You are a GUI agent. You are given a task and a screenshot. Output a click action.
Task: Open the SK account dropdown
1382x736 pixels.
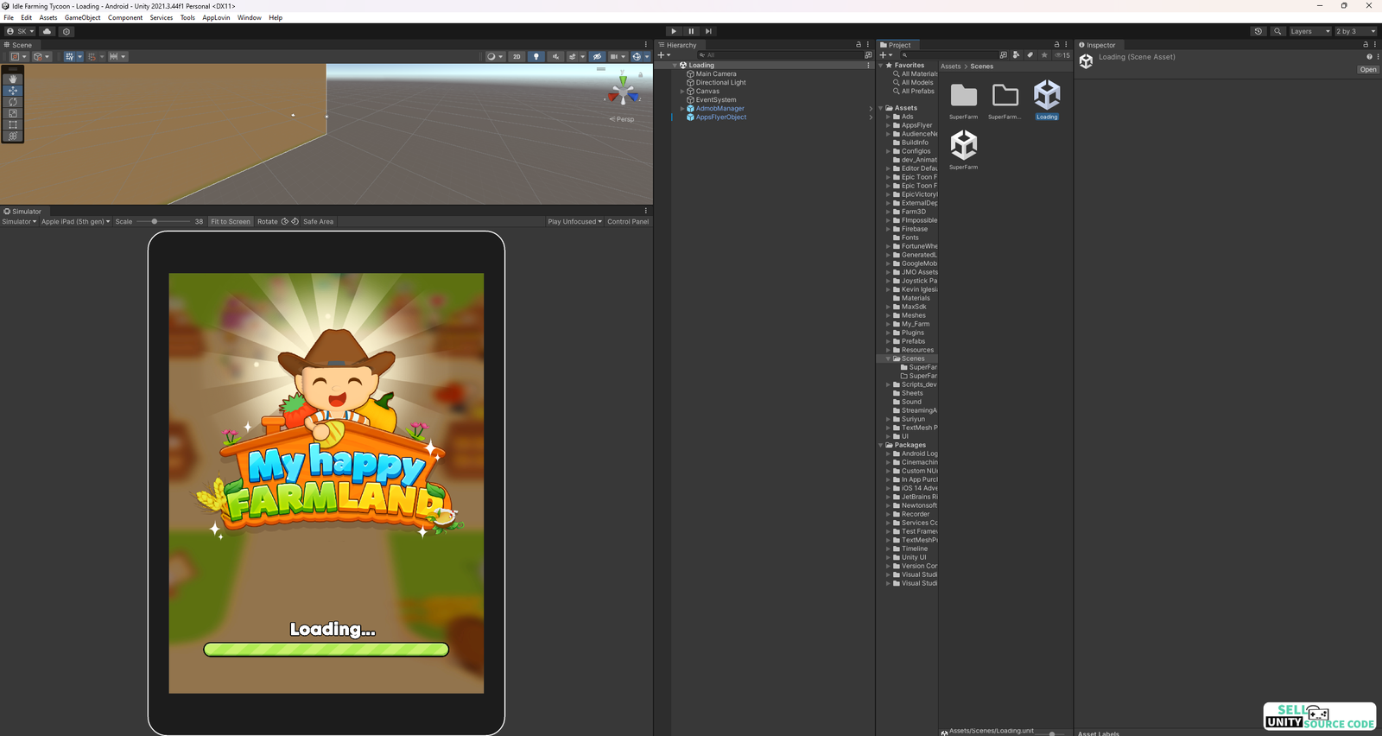(x=21, y=31)
